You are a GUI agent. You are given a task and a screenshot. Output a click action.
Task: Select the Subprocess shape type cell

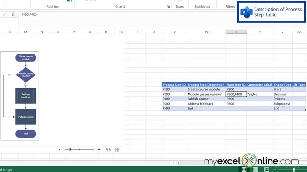283,104
